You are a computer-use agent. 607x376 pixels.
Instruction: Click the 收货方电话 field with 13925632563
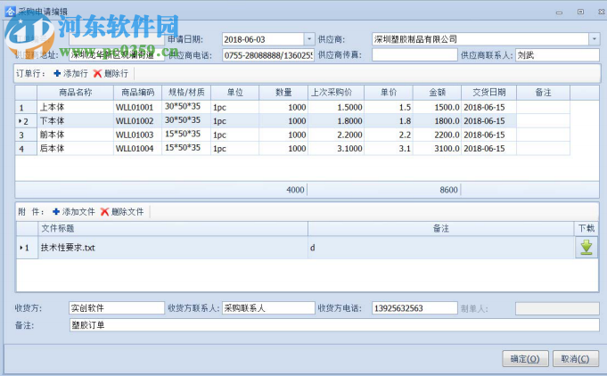coord(414,308)
